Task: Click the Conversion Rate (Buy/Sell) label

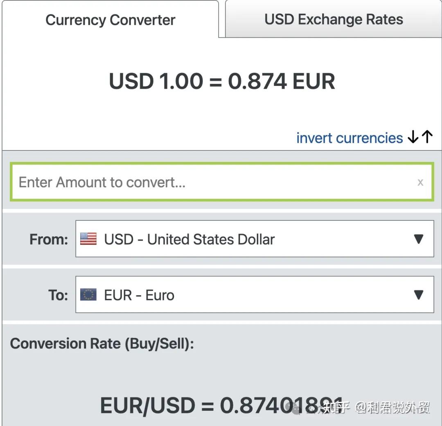Action: 102,343
